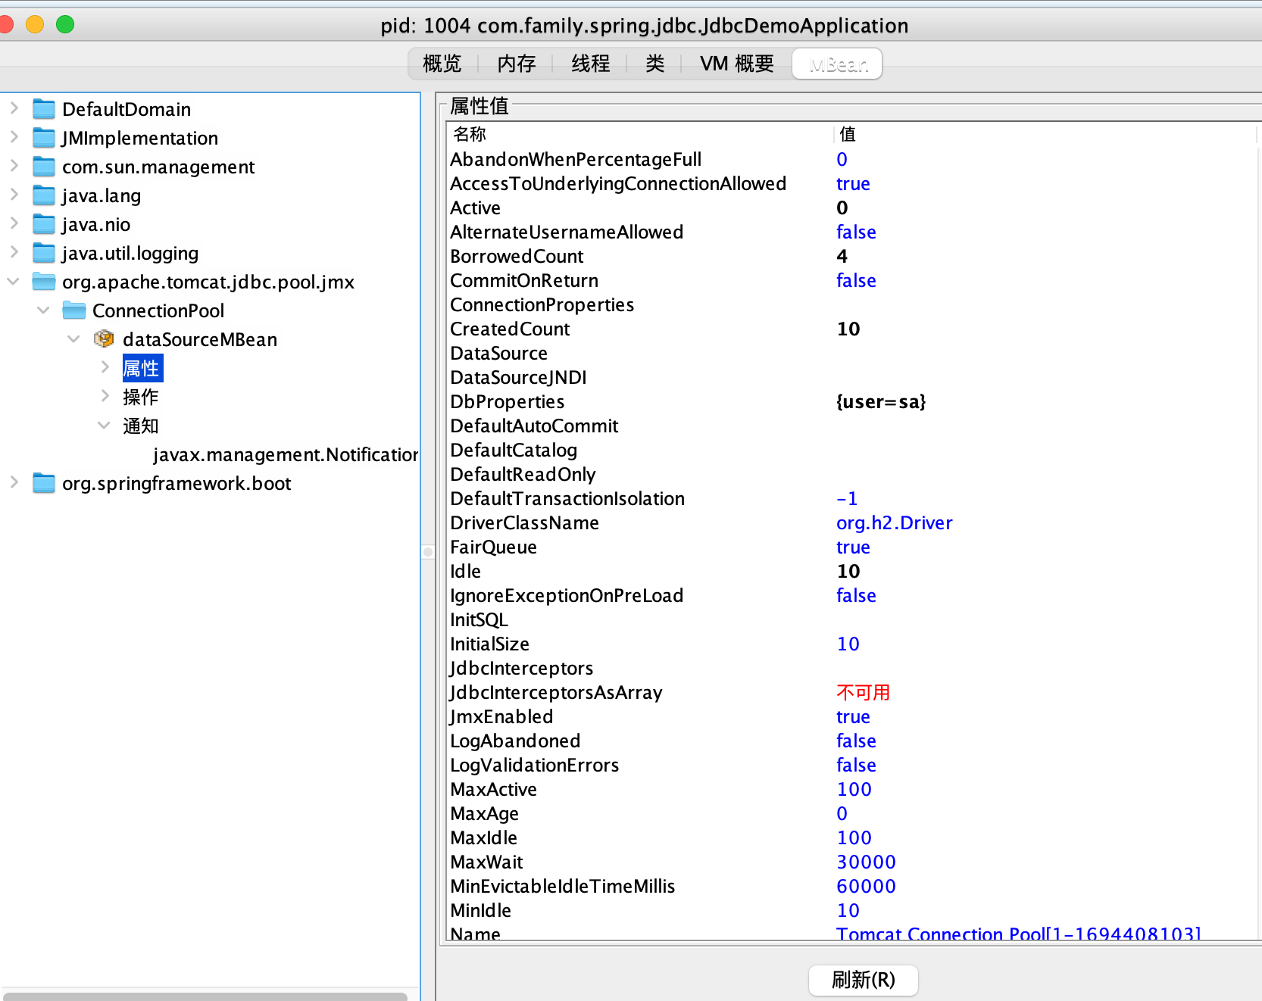
Task: Click the dataSourceMBean bean icon
Action: click(x=104, y=339)
